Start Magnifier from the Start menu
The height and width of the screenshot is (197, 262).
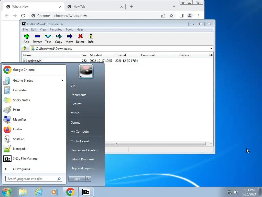pos(35,120)
